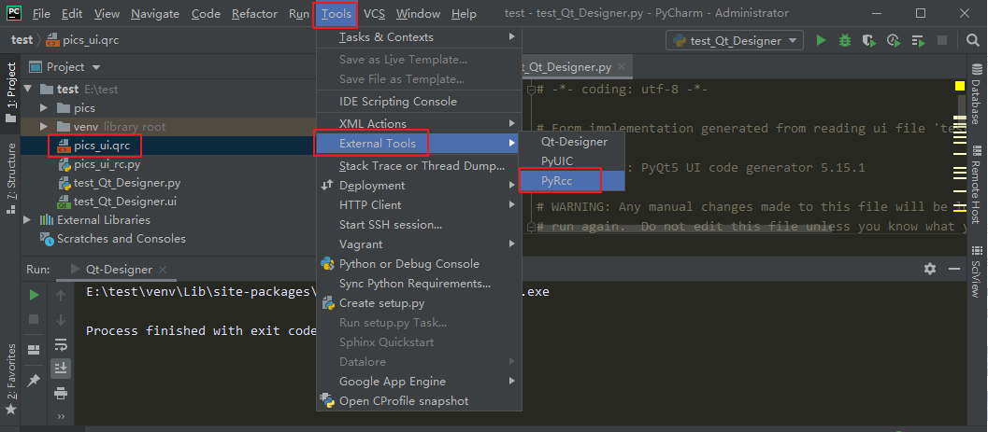Open Python or Debug Console
988x432 pixels.
point(419,263)
